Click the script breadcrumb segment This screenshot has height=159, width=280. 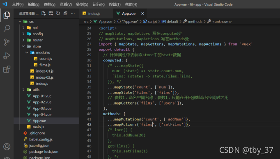point(150,22)
